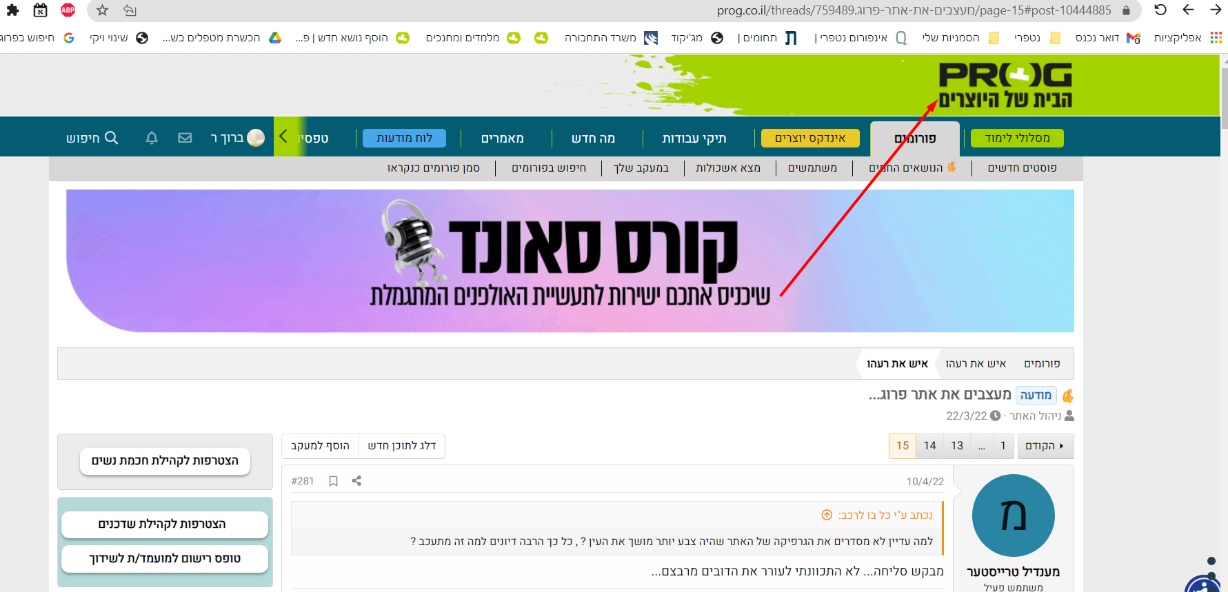Open the מאמרים menu item
The height and width of the screenshot is (592, 1228).
click(x=503, y=139)
